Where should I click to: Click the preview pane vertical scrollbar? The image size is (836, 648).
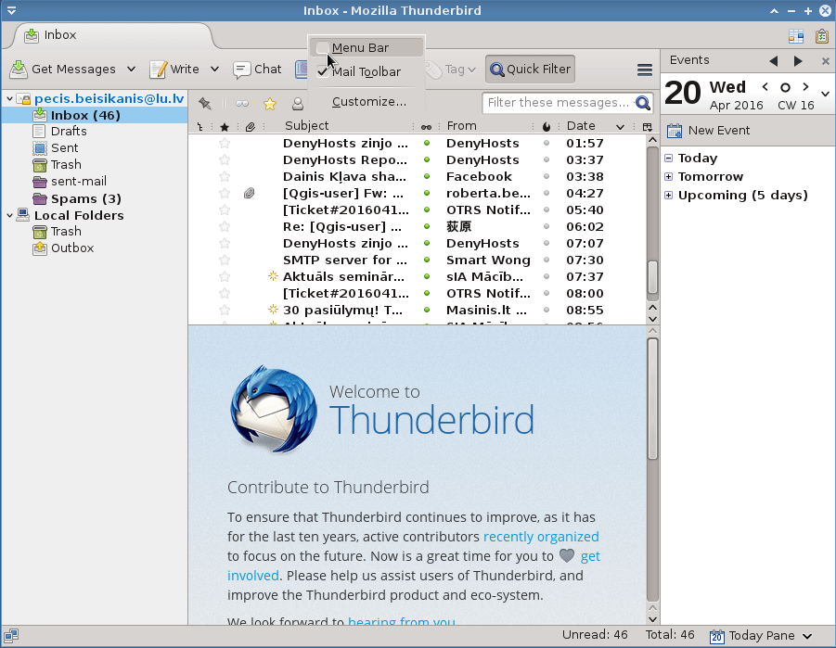652,399
